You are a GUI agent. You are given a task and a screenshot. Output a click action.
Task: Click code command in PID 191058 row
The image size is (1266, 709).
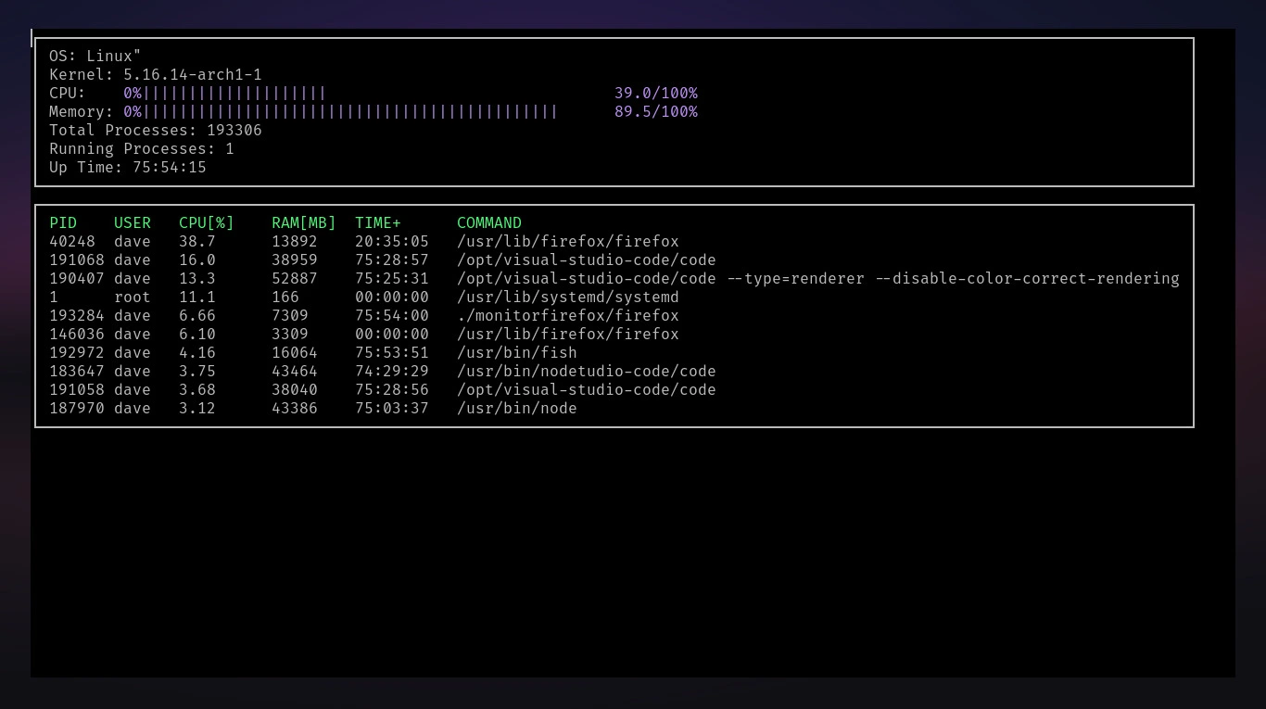(x=587, y=390)
